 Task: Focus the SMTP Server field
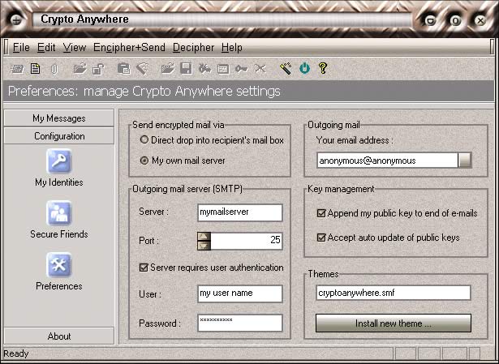240,212
